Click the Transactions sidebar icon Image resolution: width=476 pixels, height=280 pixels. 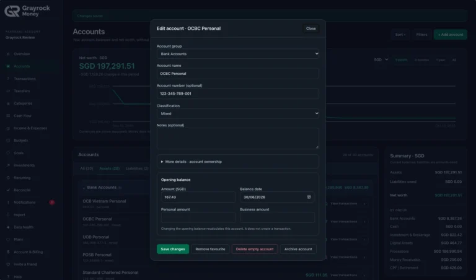8,79
